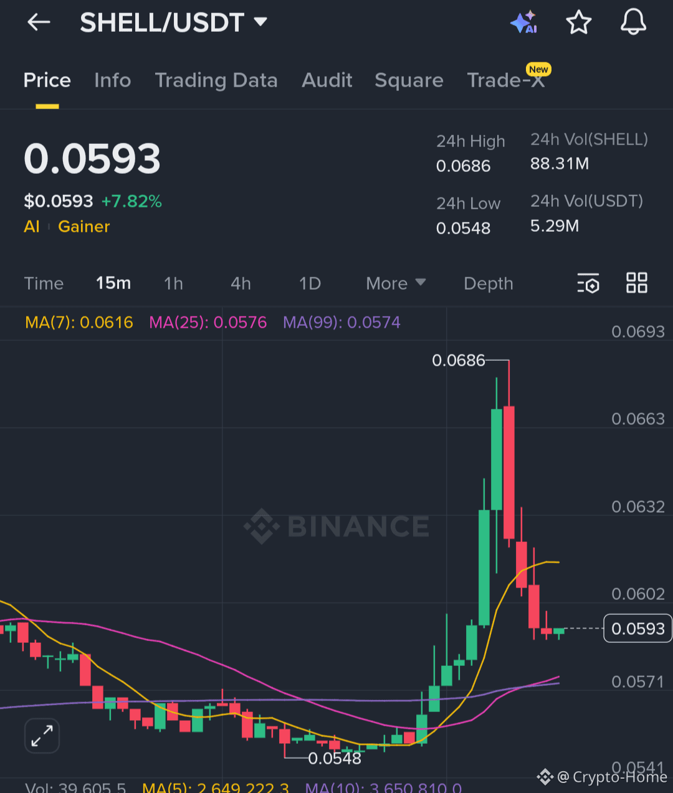Open the Trading Data tab
This screenshot has width=673, height=793.
tap(216, 80)
